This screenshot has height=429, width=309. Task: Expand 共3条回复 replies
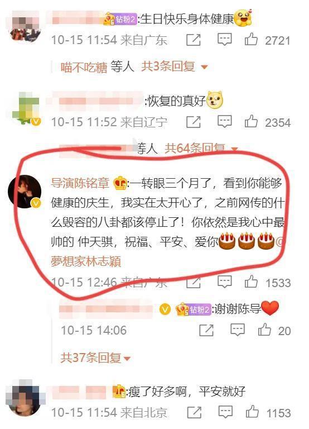click(x=174, y=66)
